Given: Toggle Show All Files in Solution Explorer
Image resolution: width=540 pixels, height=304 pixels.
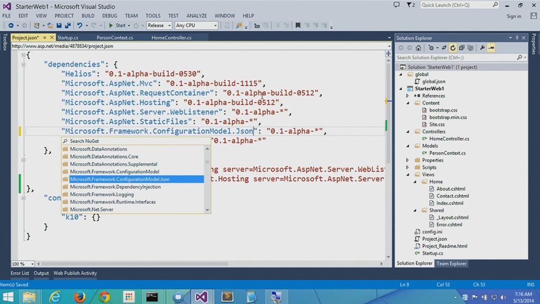Looking at the screenshot, I should pos(470,48).
